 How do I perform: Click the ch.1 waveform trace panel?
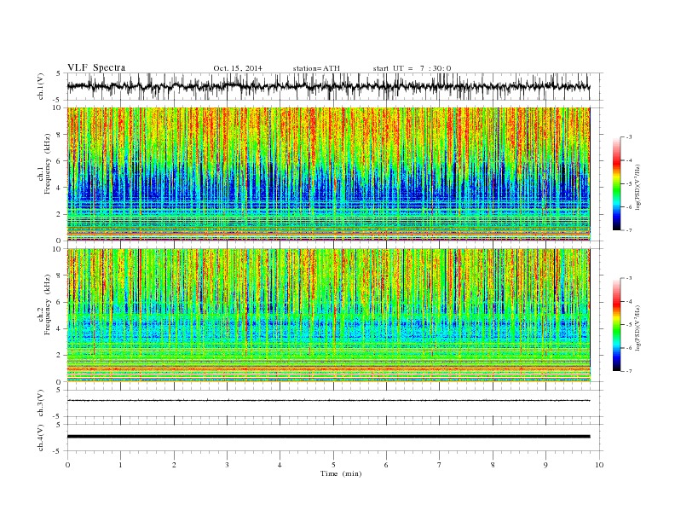[x=335, y=86]
